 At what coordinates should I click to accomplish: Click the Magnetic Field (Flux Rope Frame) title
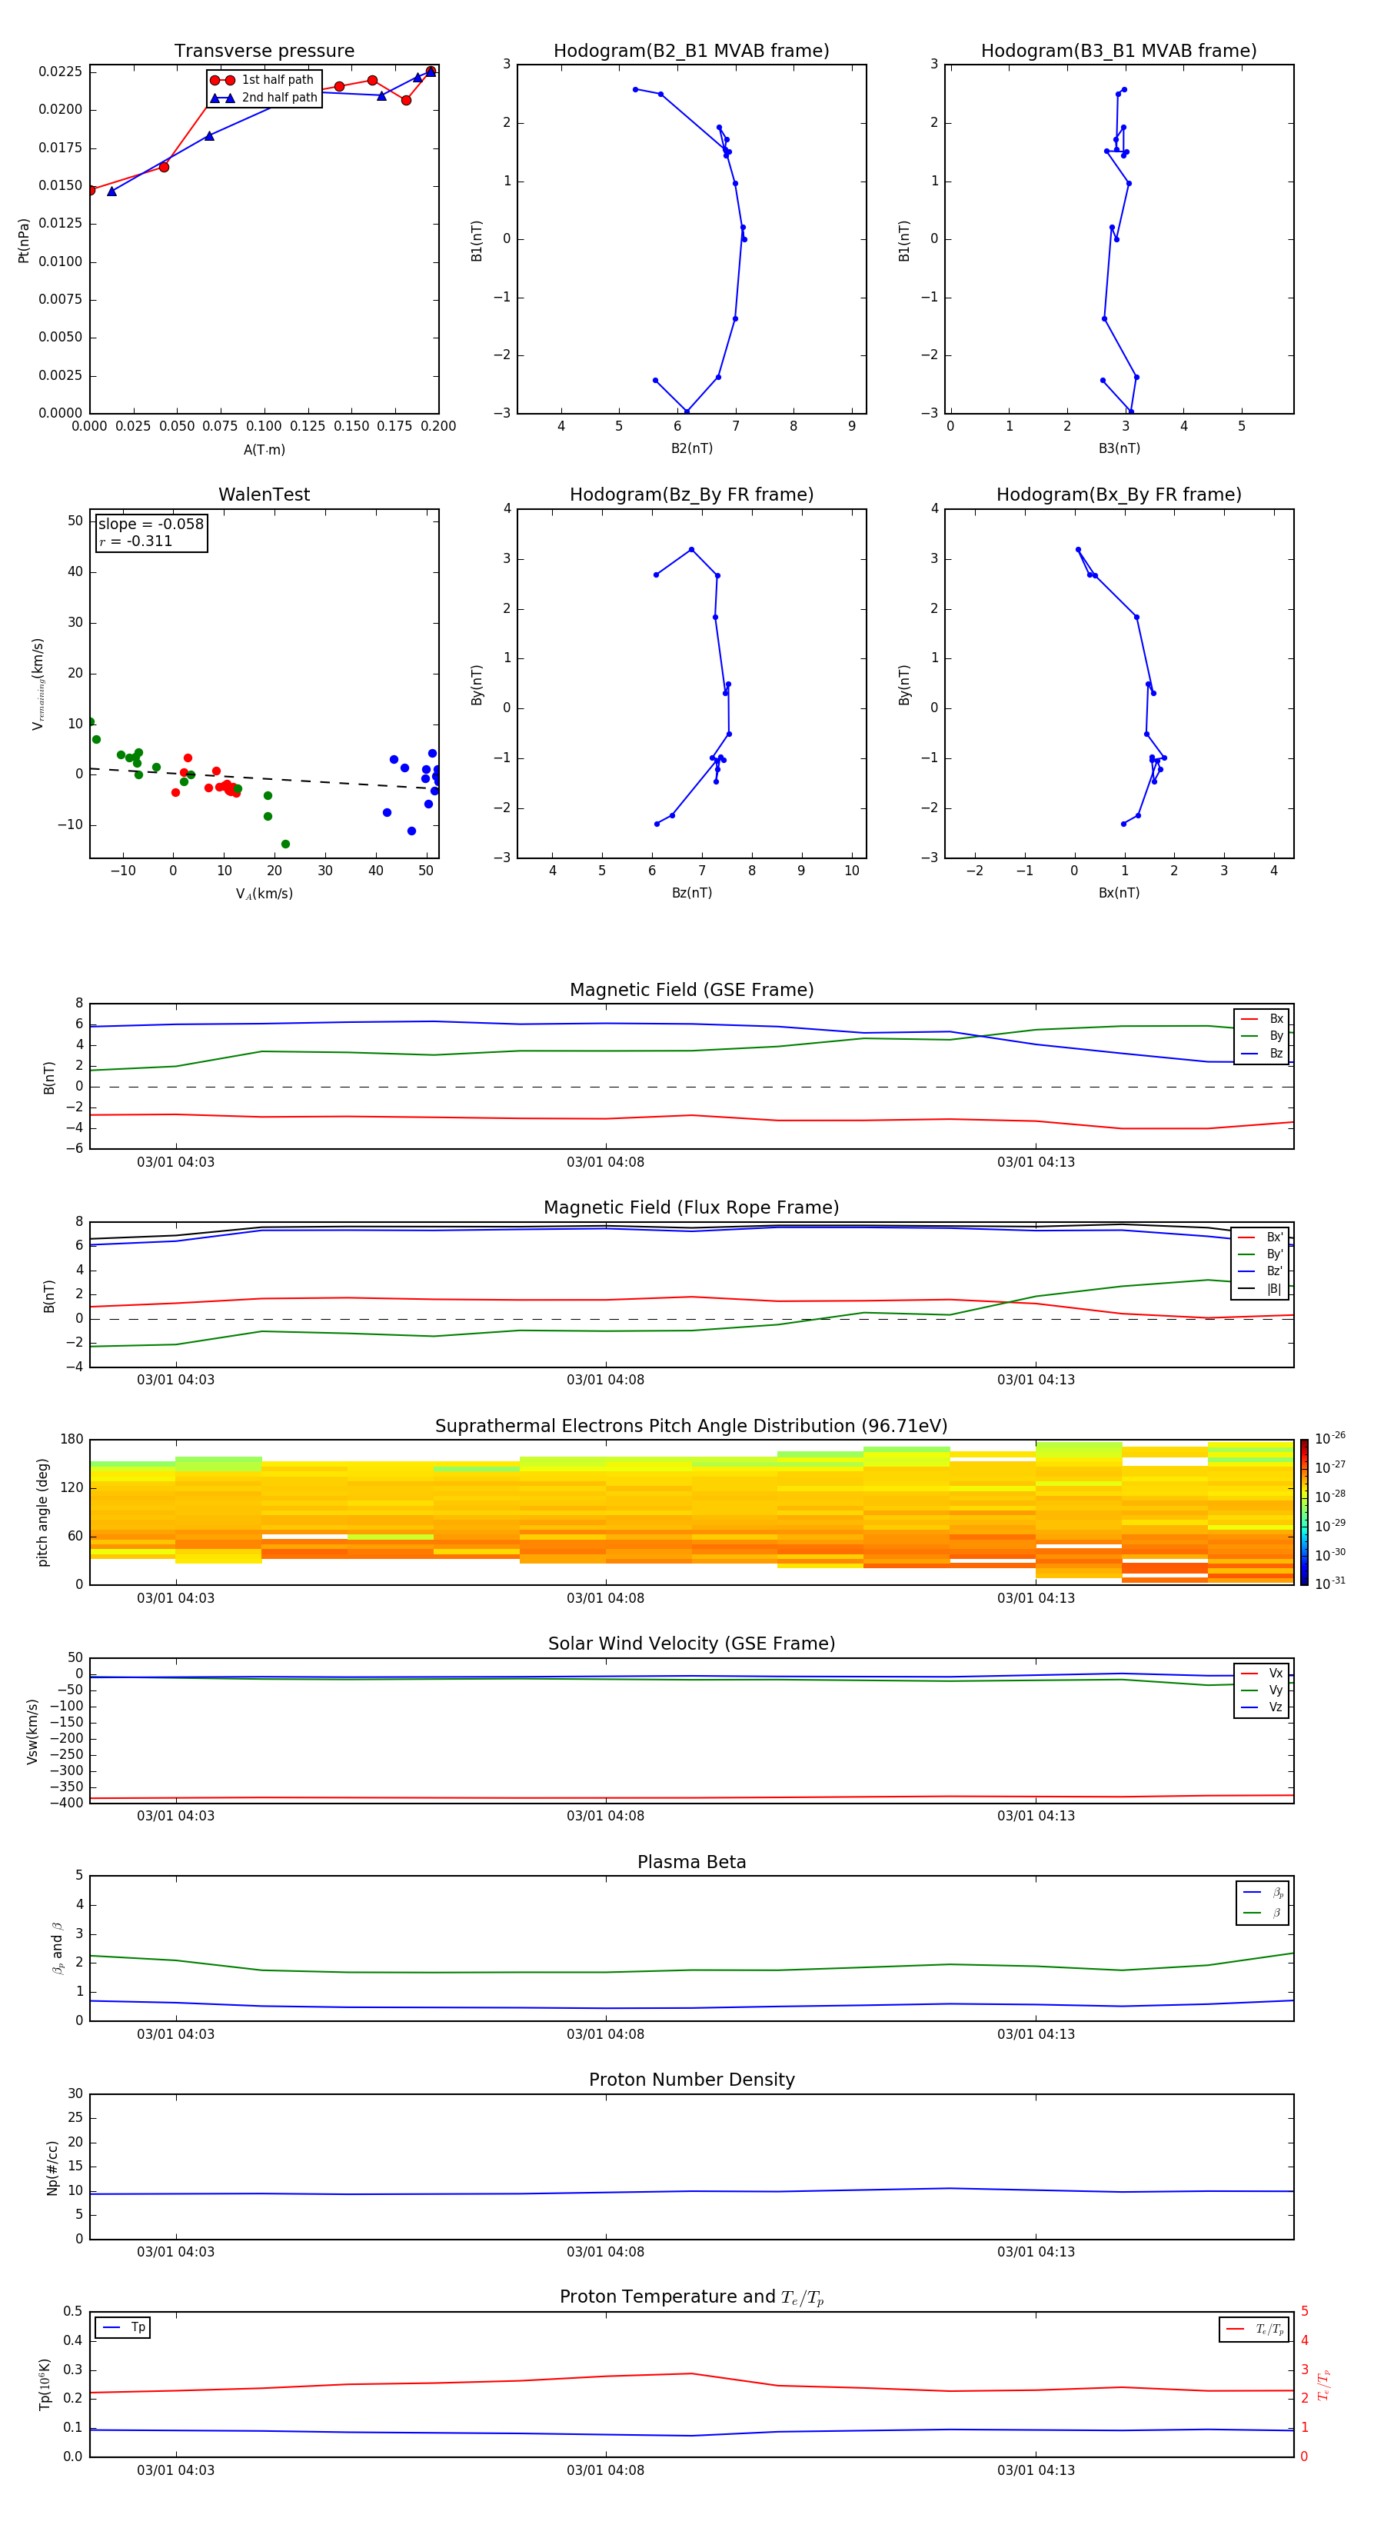click(x=691, y=1208)
